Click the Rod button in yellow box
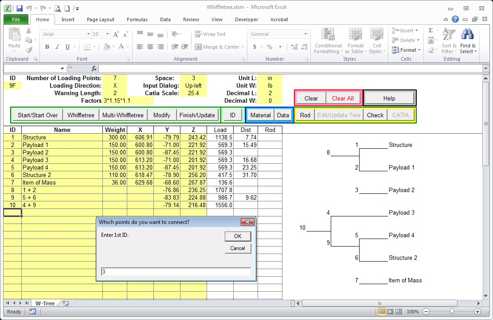This screenshot has height=320, width=493. tap(305, 115)
